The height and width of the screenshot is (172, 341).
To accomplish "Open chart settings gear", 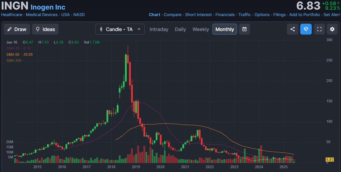I will (x=332, y=29).
